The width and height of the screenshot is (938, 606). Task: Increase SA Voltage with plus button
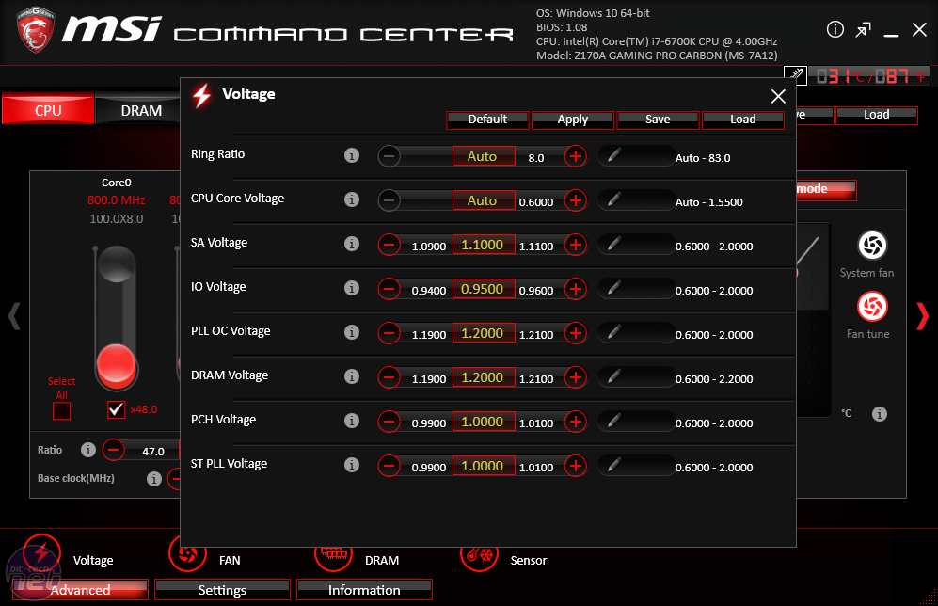click(x=576, y=245)
